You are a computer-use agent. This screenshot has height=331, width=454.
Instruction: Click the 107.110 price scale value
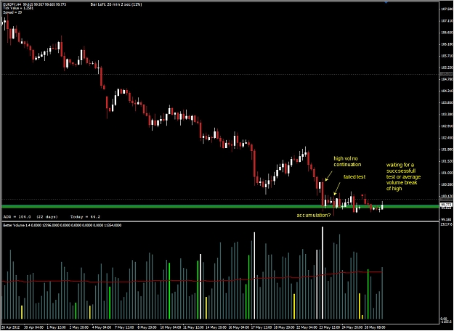pos(447,21)
